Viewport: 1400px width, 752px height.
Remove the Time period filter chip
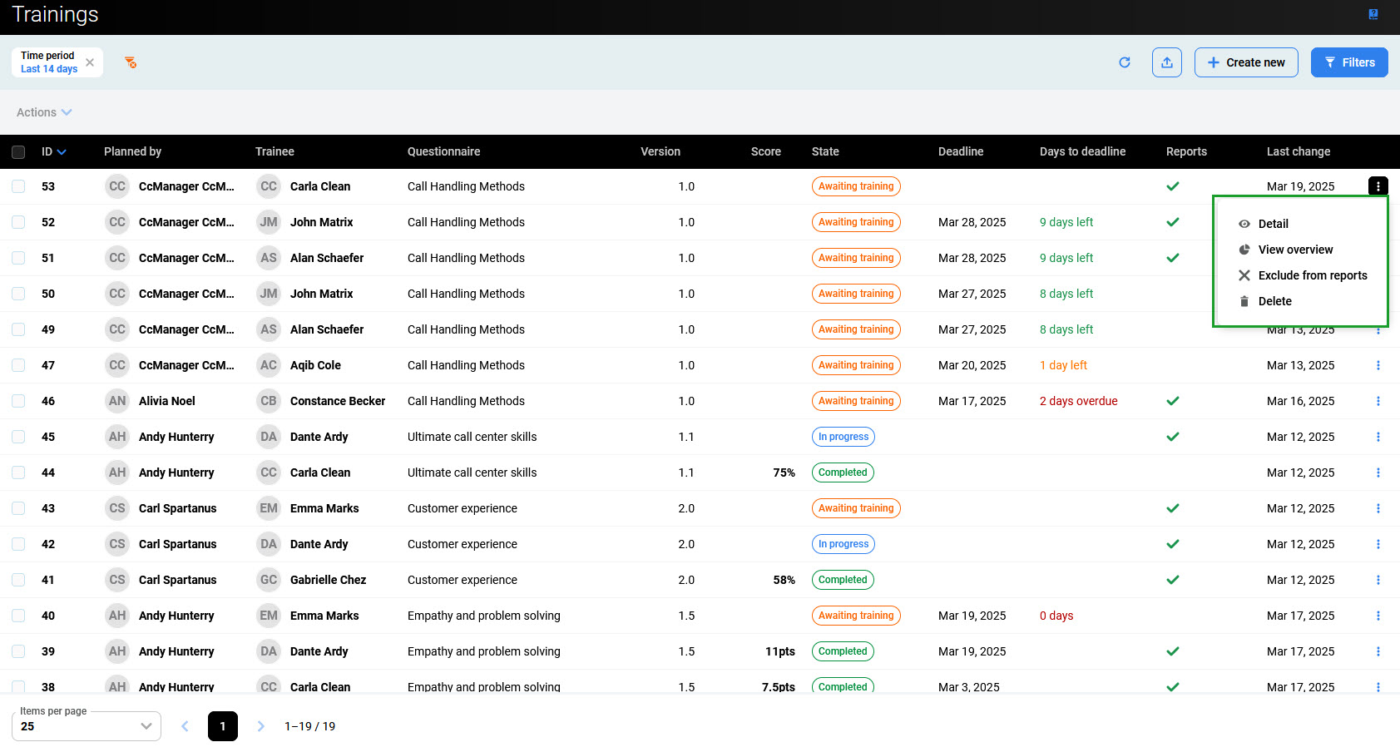[x=90, y=62]
